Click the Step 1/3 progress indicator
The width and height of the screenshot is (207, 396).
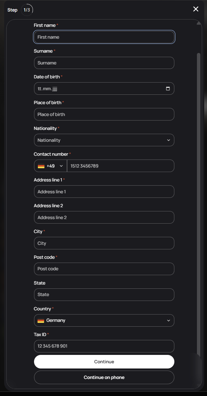(x=27, y=10)
